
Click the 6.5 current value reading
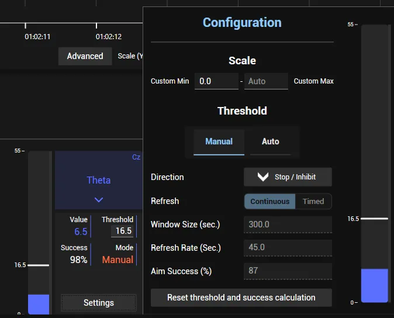point(81,231)
